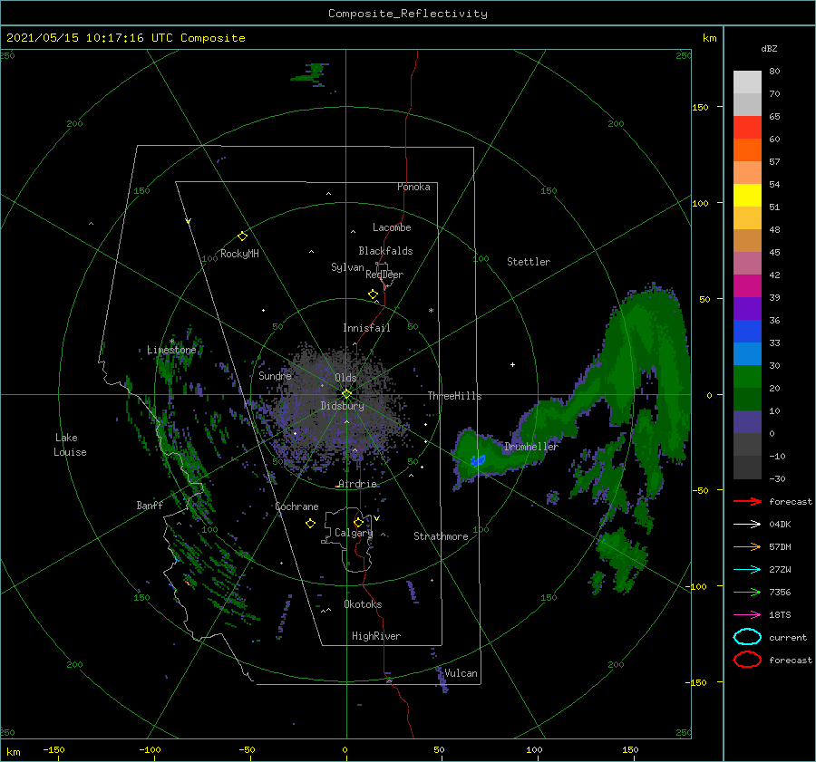Click the green 7356 arrow icon

click(747, 592)
